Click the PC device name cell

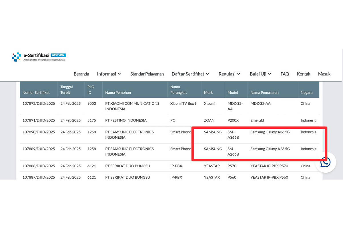click(x=173, y=120)
